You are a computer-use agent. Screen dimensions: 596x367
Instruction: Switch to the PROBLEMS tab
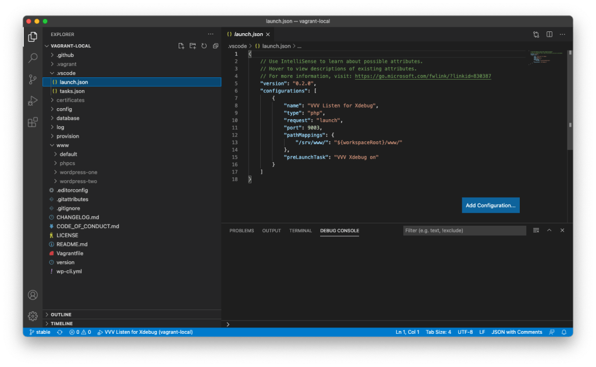(242, 231)
